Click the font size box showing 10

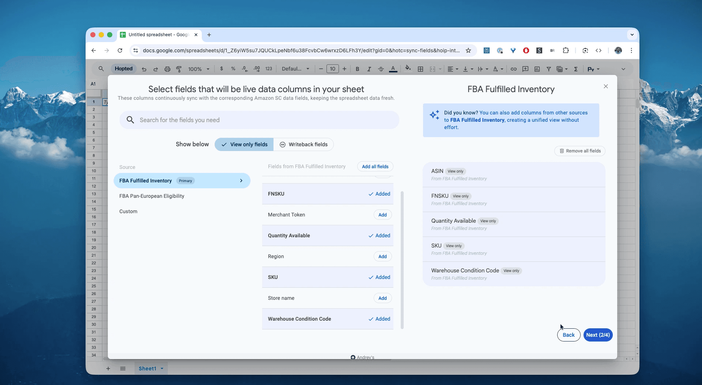[x=332, y=69]
